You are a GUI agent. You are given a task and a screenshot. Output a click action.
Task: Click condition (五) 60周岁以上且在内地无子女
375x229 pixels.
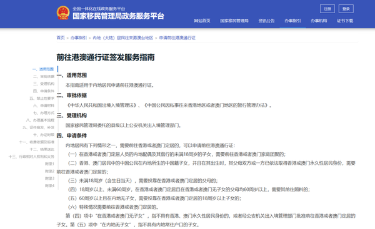[155, 198]
